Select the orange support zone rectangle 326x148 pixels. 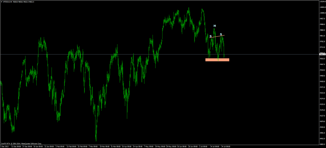(217, 60)
